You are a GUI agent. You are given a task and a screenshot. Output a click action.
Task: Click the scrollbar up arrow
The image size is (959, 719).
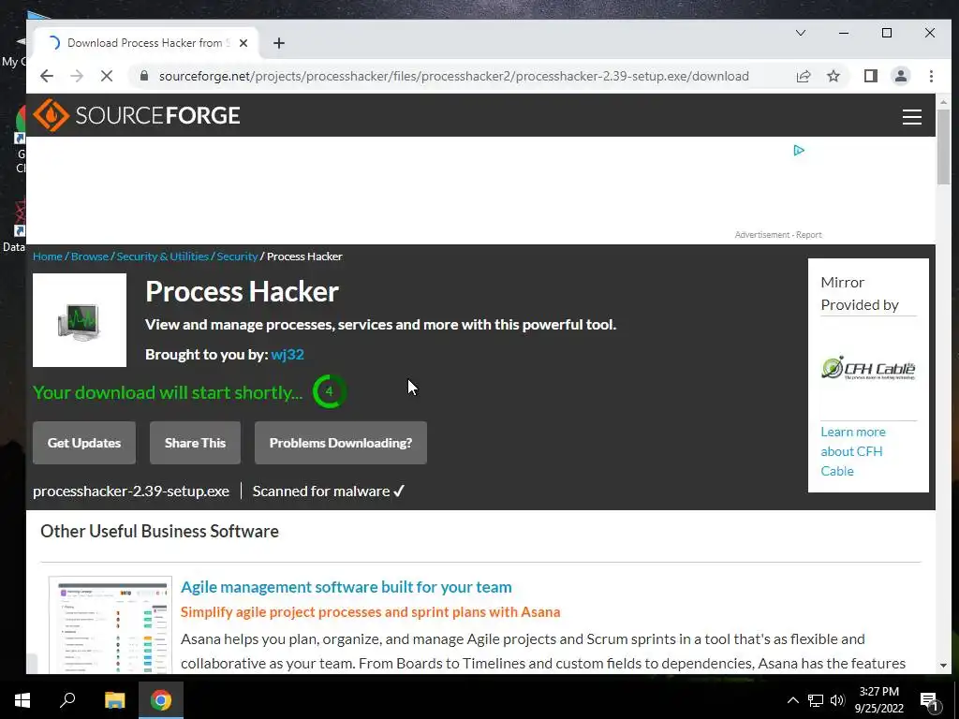(943, 102)
